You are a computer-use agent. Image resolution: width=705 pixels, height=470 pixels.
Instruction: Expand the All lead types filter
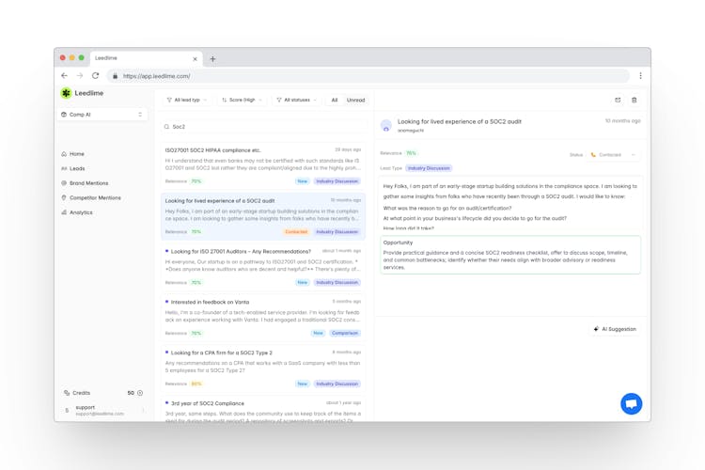tap(187, 100)
